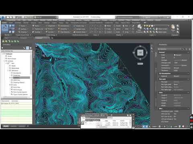
Task: Rotate view to East on ViewCube compass
Action: (147, 53)
